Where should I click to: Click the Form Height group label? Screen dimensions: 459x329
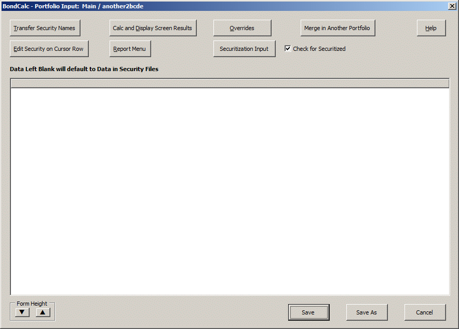click(32, 304)
